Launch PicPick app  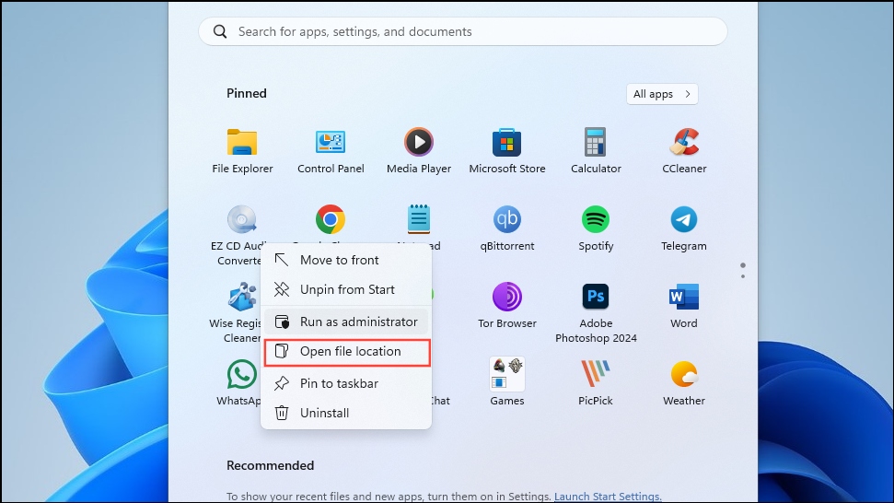(x=596, y=382)
